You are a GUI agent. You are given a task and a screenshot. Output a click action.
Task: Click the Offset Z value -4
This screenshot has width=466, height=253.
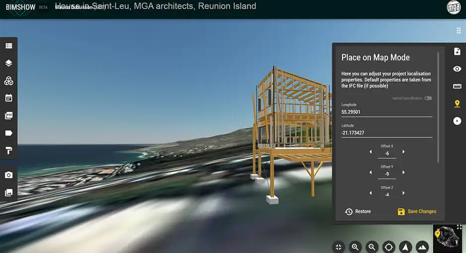click(x=387, y=195)
